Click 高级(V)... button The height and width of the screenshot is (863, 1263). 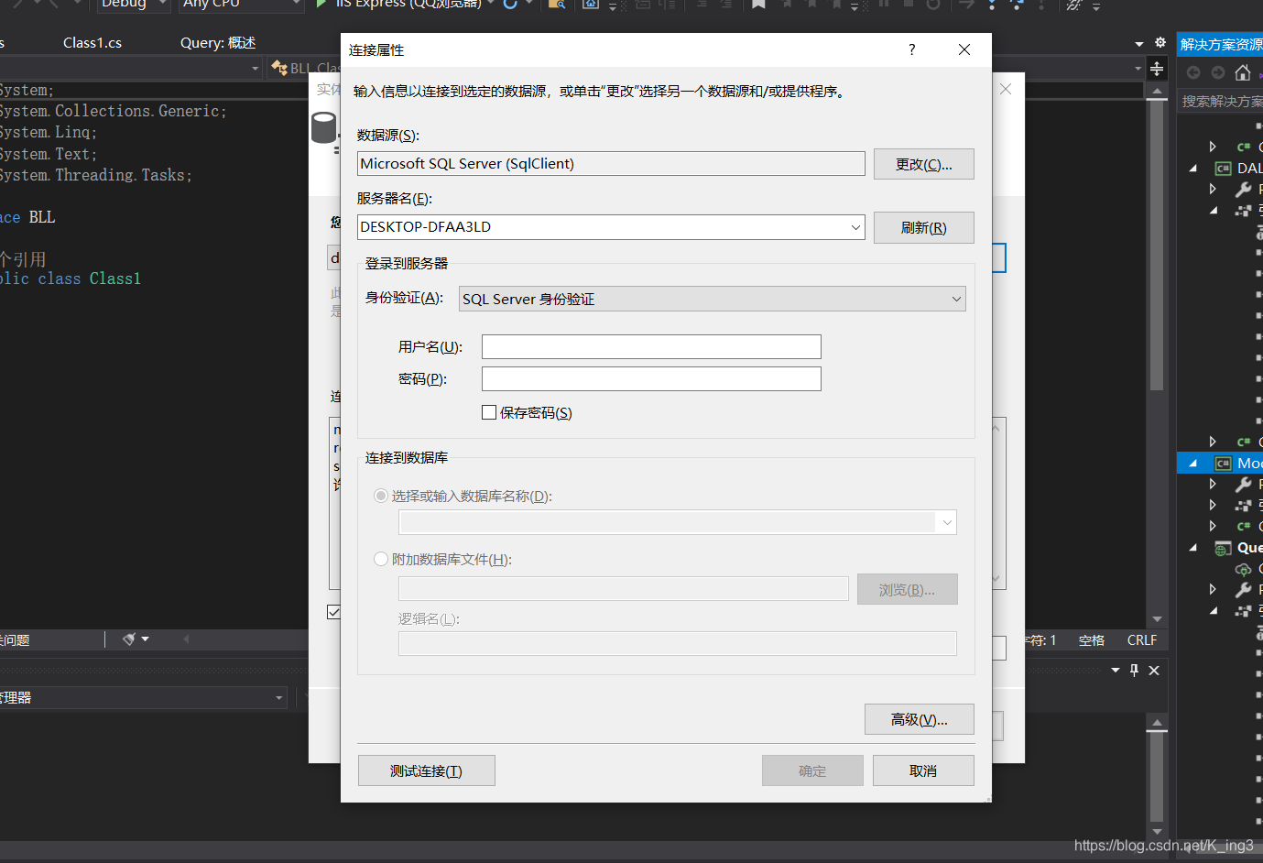click(x=919, y=719)
